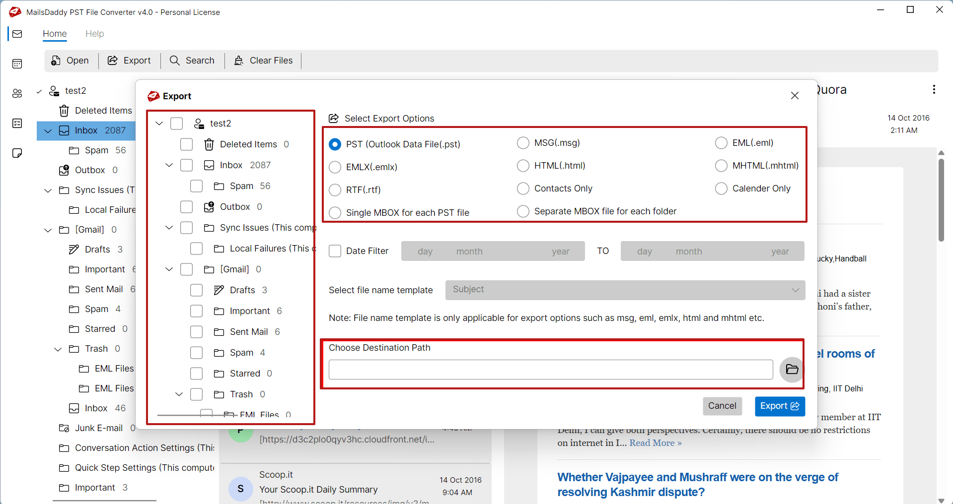Click the Cancel button in the Export dialog
This screenshot has width=953, height=504.
point(722,406)
